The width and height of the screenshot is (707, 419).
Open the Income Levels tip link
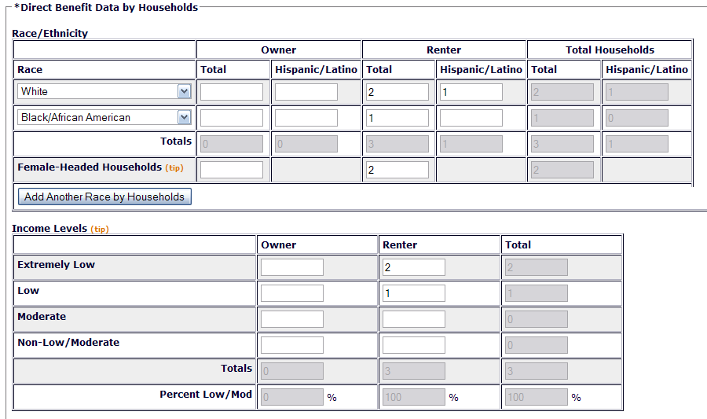click(100, 229)
